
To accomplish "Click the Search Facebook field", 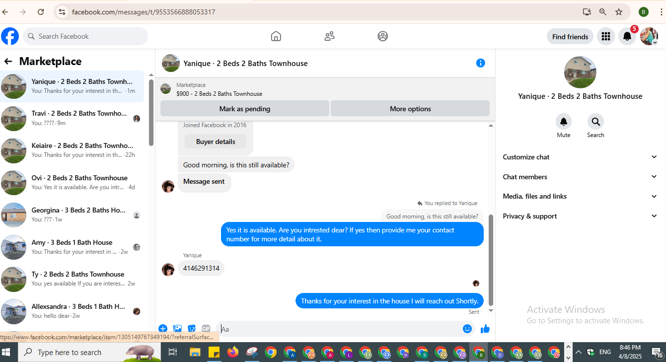I will (x=85, y=36).
